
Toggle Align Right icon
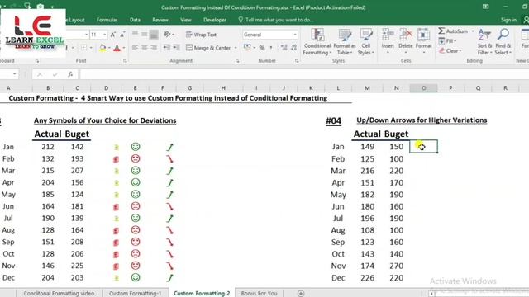[154, 48]
